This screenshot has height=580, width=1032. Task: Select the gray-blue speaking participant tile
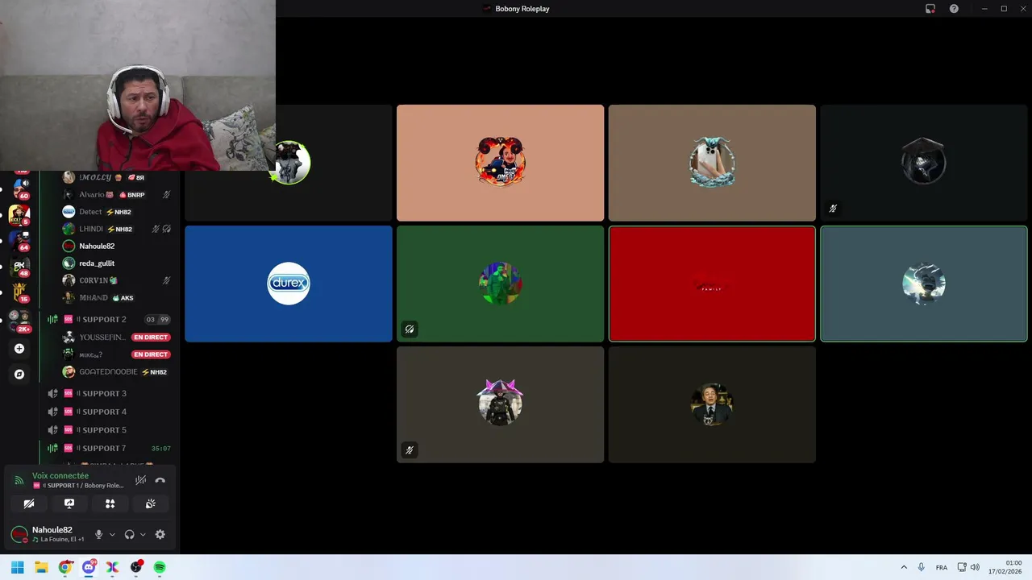click(924, 284)
